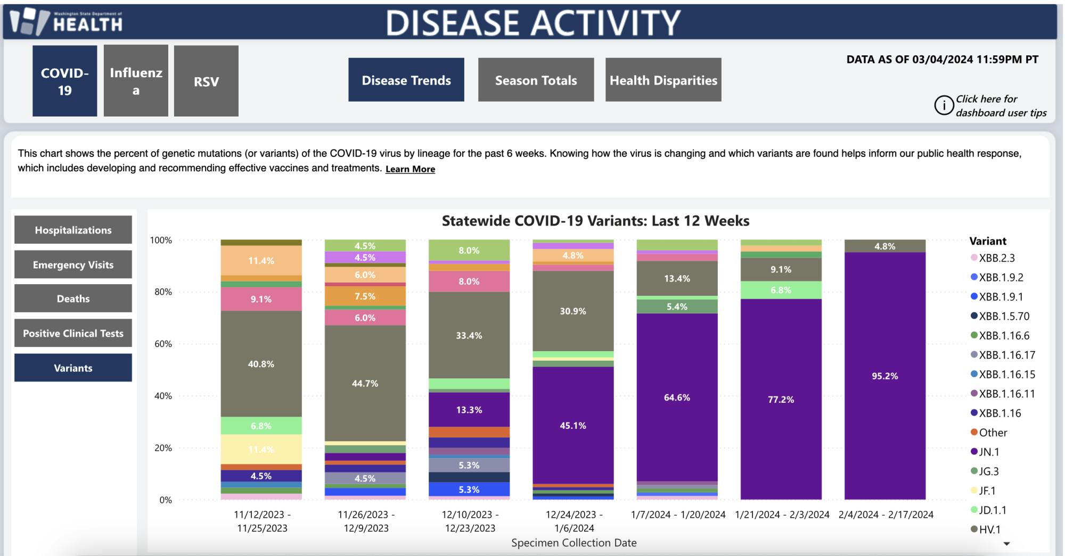
Task: Click the Other orange legend dot
Action: [x=974, y=433]
